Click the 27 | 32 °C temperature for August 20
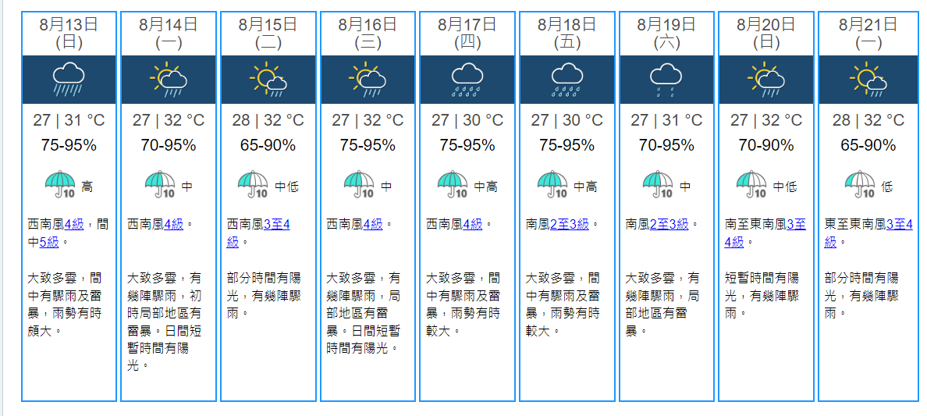The image size is (927, 416). point(766,120)
